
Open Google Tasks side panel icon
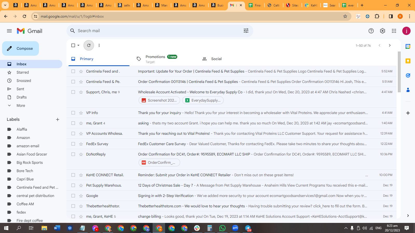coord(408,75)
